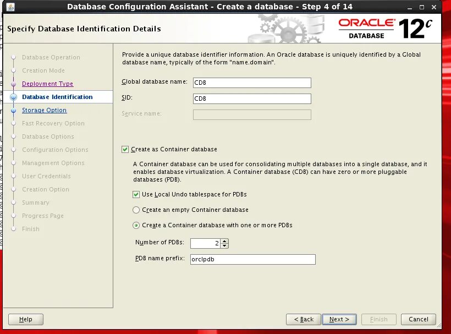Click the Global database name label
Viewport: 451px width, 334px height.
[x=155, y=81]
